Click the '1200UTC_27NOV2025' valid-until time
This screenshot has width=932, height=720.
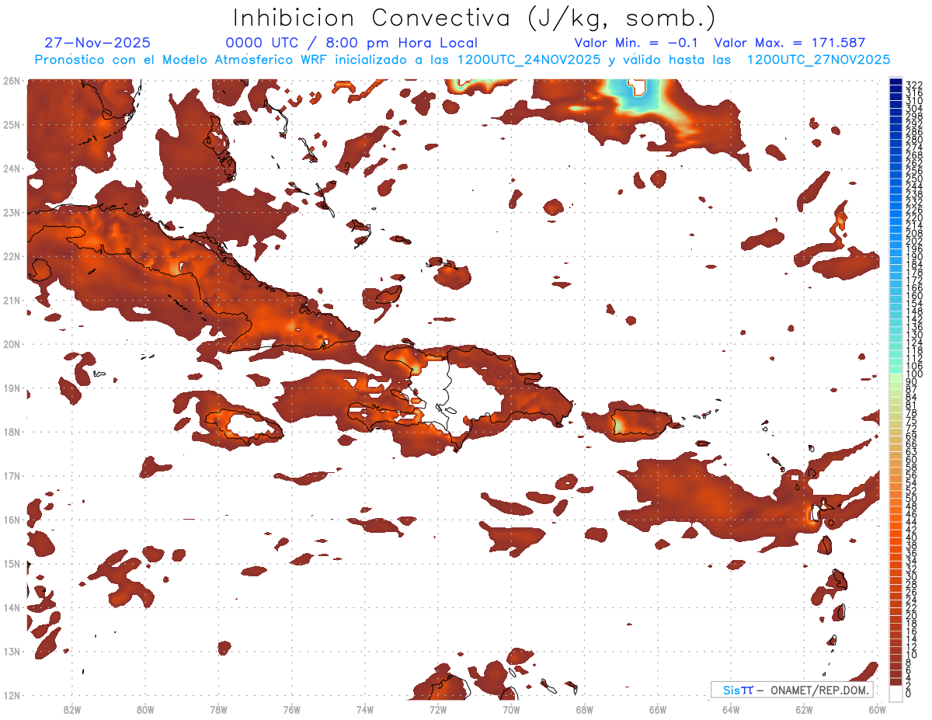(x=818, y=60)
